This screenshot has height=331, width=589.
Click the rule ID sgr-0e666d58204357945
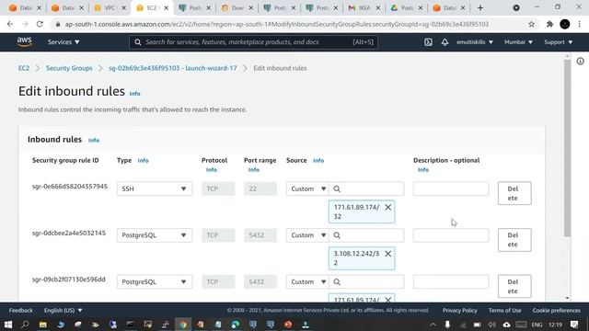(70, 187)
